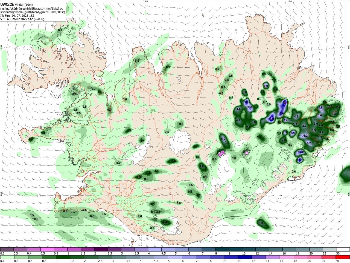Select the 'IT: Fim. 24. 07. 2025 18Z' line
The height and width of the screenshot is (263, 350).
(17, 16)
